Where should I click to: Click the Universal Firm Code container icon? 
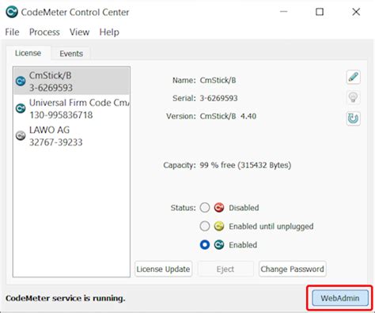pos(21,108)
